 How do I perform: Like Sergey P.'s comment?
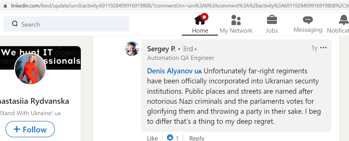point(152,138)
